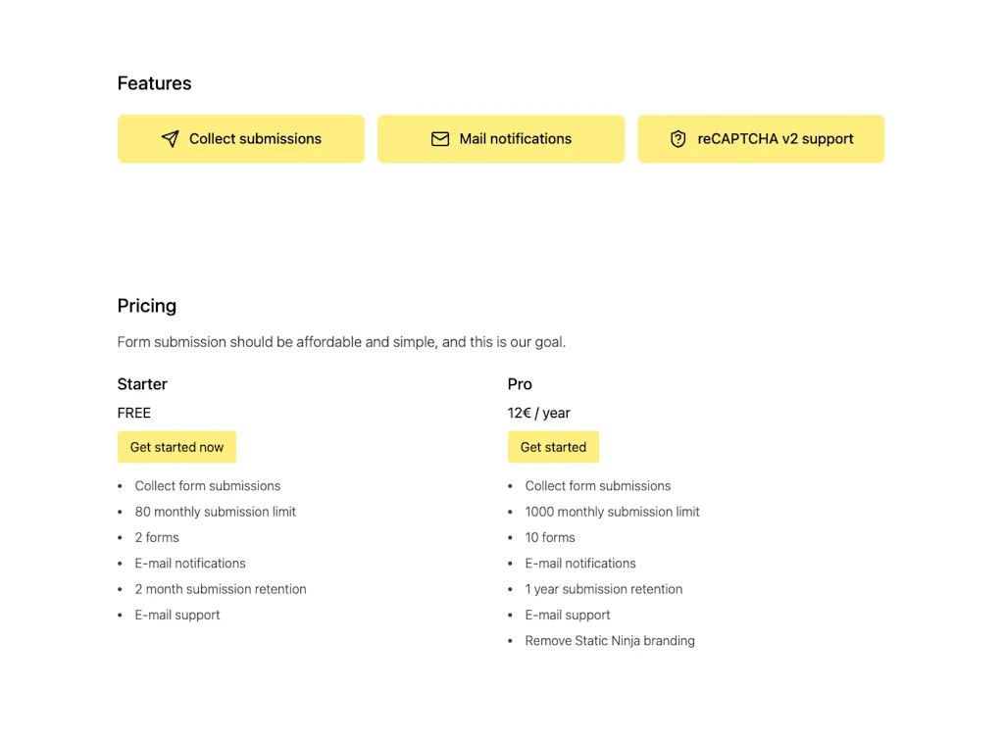1004x742 pixels.
Task: Click the 80 monthly submission limit item
Action: tap(215, 512)
